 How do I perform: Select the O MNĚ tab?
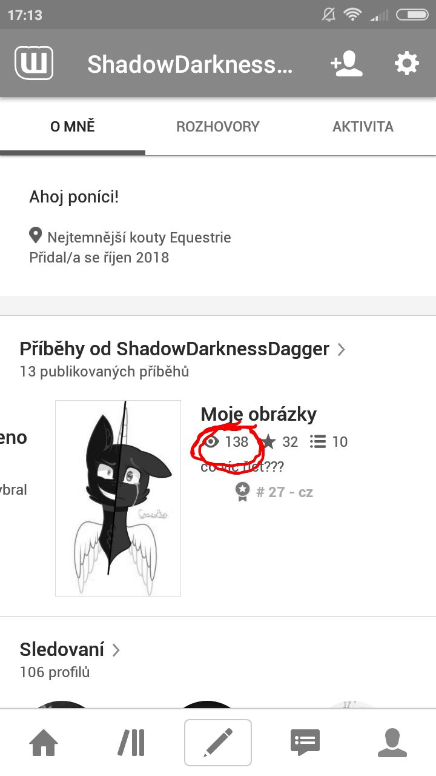click(x=73, y=127)
